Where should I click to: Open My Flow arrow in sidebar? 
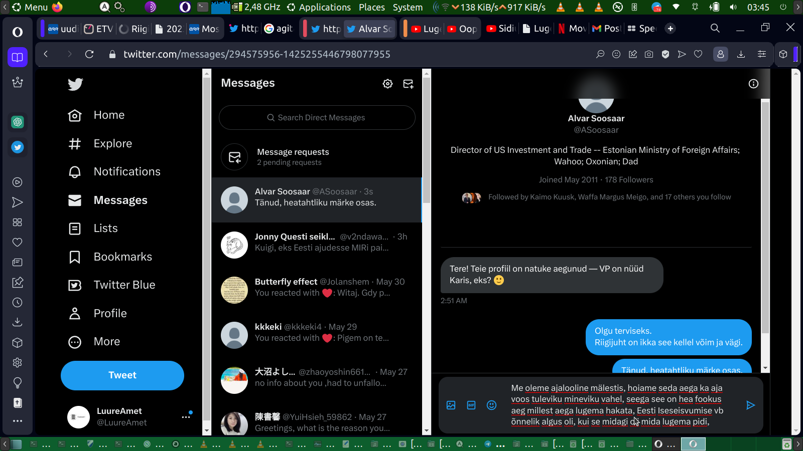click(18, 202)
